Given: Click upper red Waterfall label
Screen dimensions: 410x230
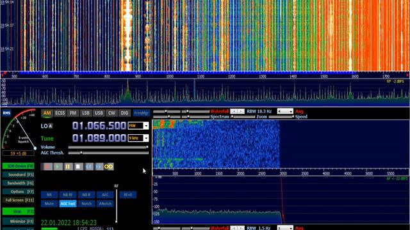Looking at the screenshot, I should pyautogui.click(x=219, y=111).
